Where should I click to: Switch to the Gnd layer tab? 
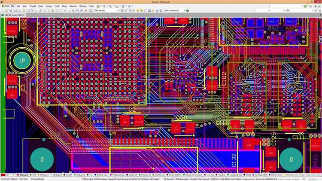(x=33, y=175)
